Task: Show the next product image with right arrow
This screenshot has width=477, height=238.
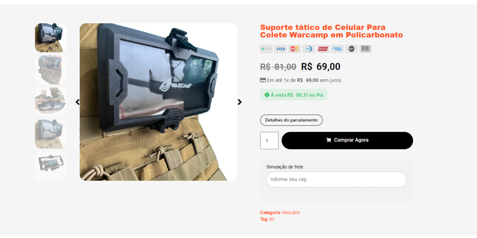Action: point(240,102)
